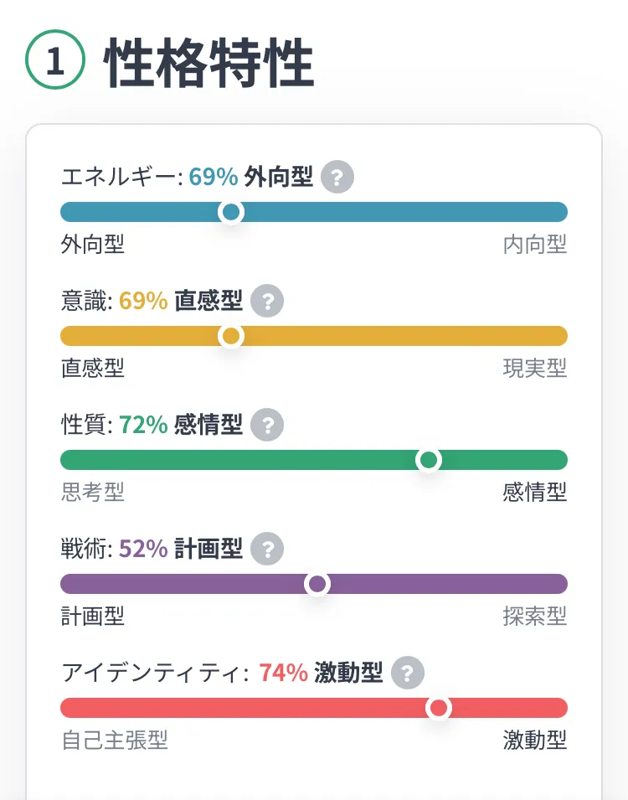This screenshot has height=800, width=628.
Task: Open the question mark next to 戦術 計画型
Action: (267, 550)
